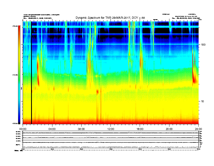Click the "20:00" large time axis label
The image size is (214, 166).
pos(169,129)
